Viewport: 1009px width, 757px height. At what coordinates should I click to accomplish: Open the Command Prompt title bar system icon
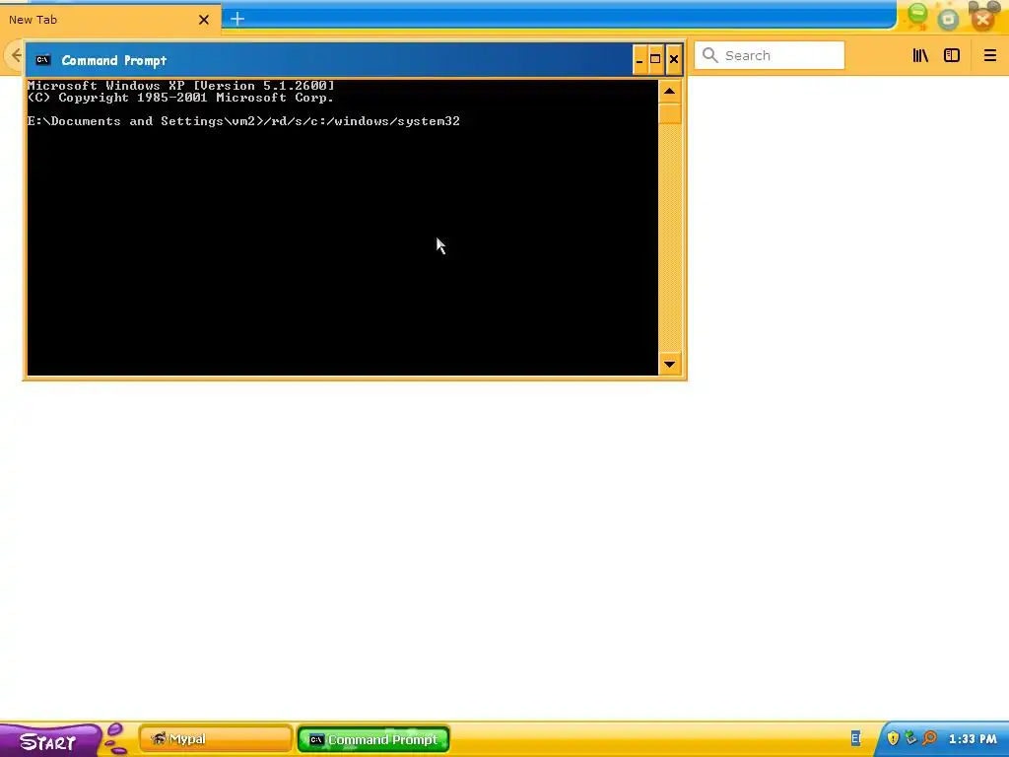pyautogui.click(x=43, y=60)
